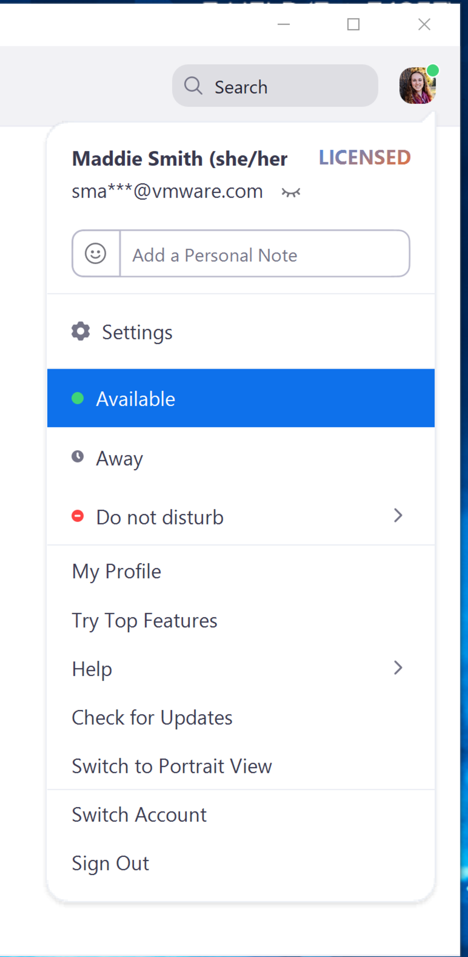Expand the Help submenu chevron
Screen dimensions: 468x957
[x=398, y=668]
